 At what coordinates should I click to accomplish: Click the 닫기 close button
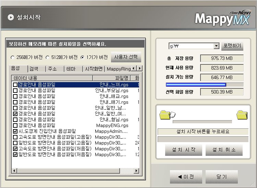pos(222,177)
